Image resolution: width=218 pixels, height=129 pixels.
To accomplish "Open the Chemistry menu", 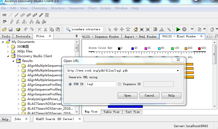I will (x=39, y=8).
